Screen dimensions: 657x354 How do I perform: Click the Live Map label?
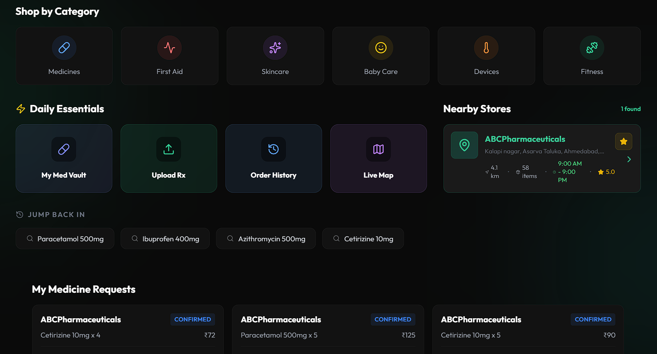click(x=378, y=175)
